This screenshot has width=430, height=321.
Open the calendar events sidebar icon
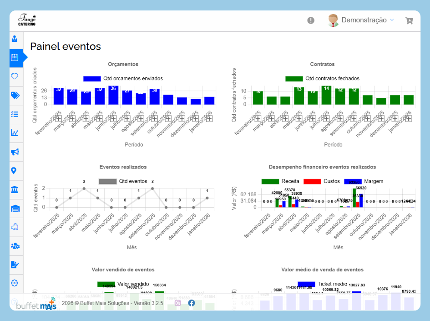point(15,57)
